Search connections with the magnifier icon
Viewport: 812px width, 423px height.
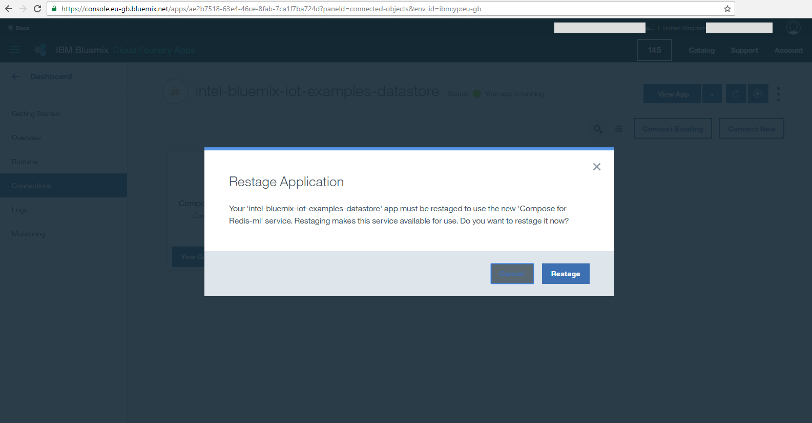598,129
